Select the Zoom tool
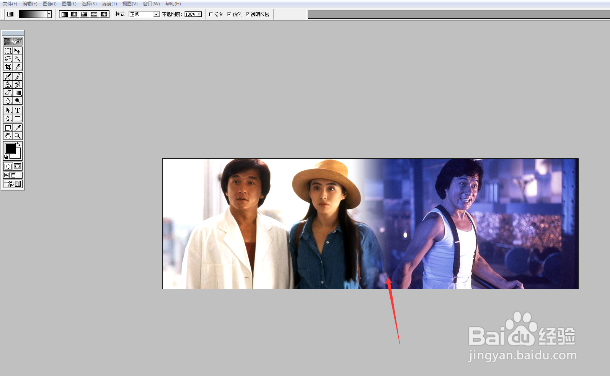 [18, 136]
